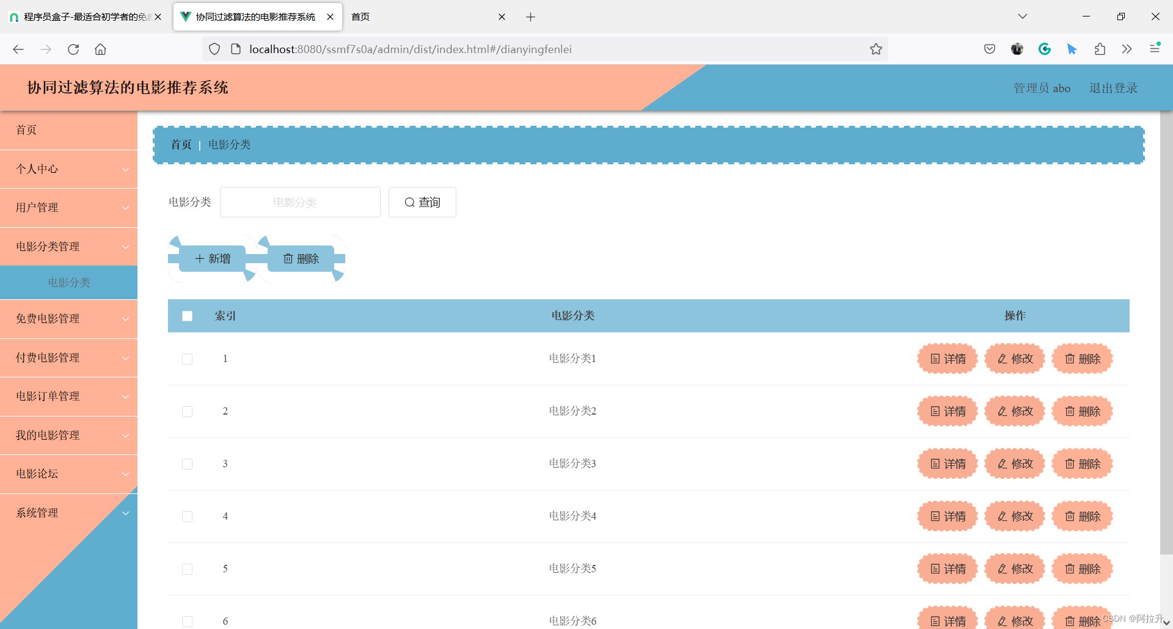
Task: Open a new browser tab
Action: [x=530, y=17]
